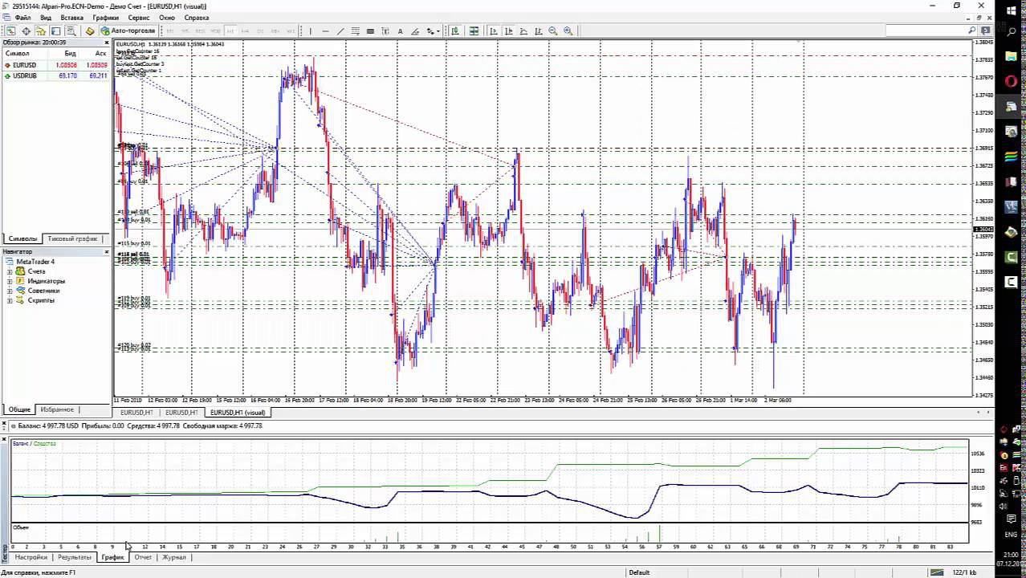1026x578 pixels.
Task: Click the crosshair Profiles toolbar icon
Action: click(x=26, y=31)
